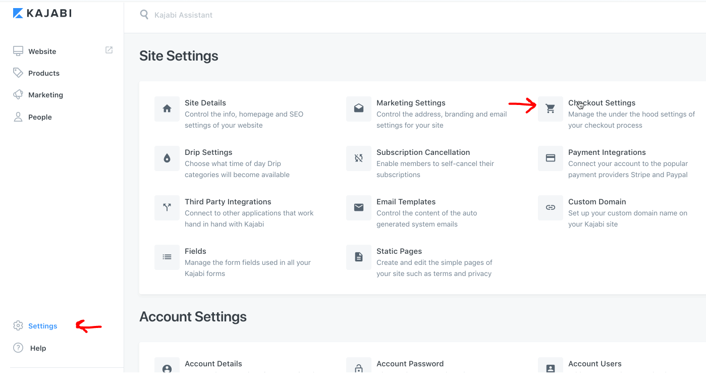Click the Static Pages document icon

click(359, 257)
